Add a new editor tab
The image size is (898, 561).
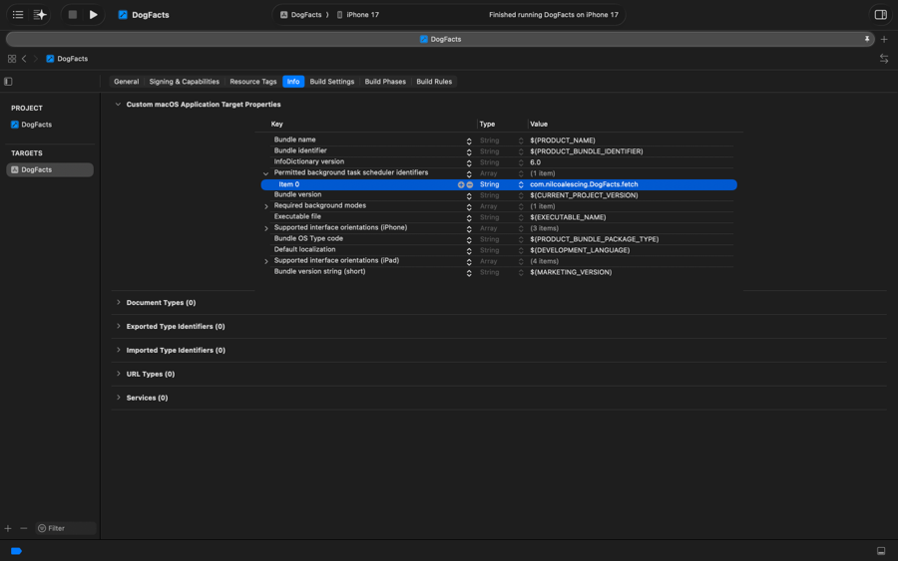pyautogui.click(x=884, y=39)
